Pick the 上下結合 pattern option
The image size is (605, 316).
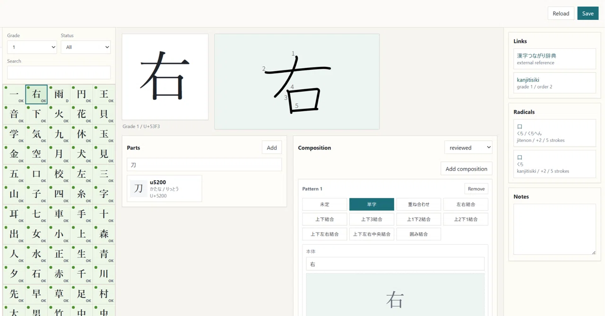pyautogui.click(x=325, y=219)
